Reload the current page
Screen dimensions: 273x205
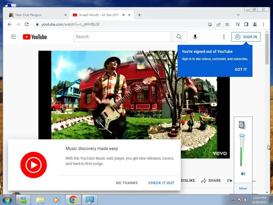(x=27, y=24)
